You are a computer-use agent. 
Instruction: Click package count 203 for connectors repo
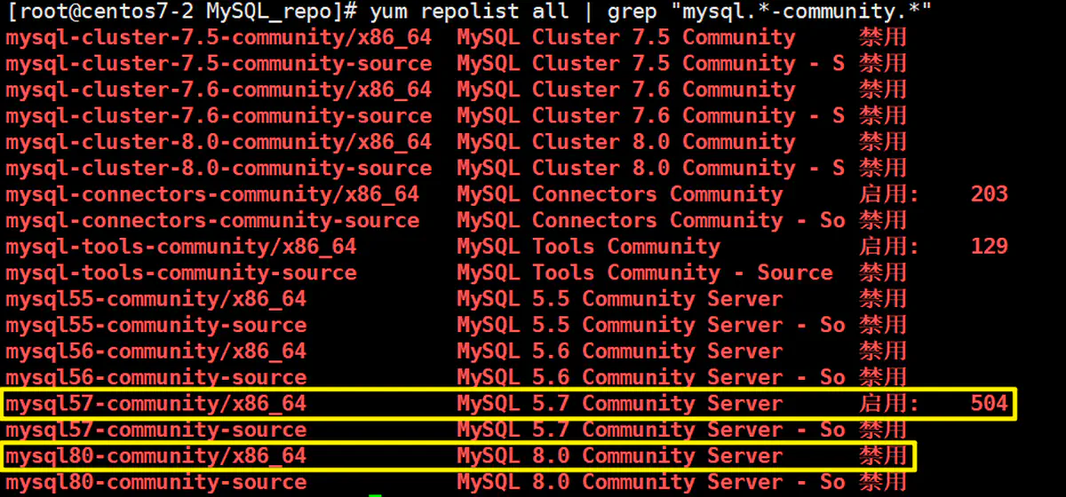(x=990, y=194)
